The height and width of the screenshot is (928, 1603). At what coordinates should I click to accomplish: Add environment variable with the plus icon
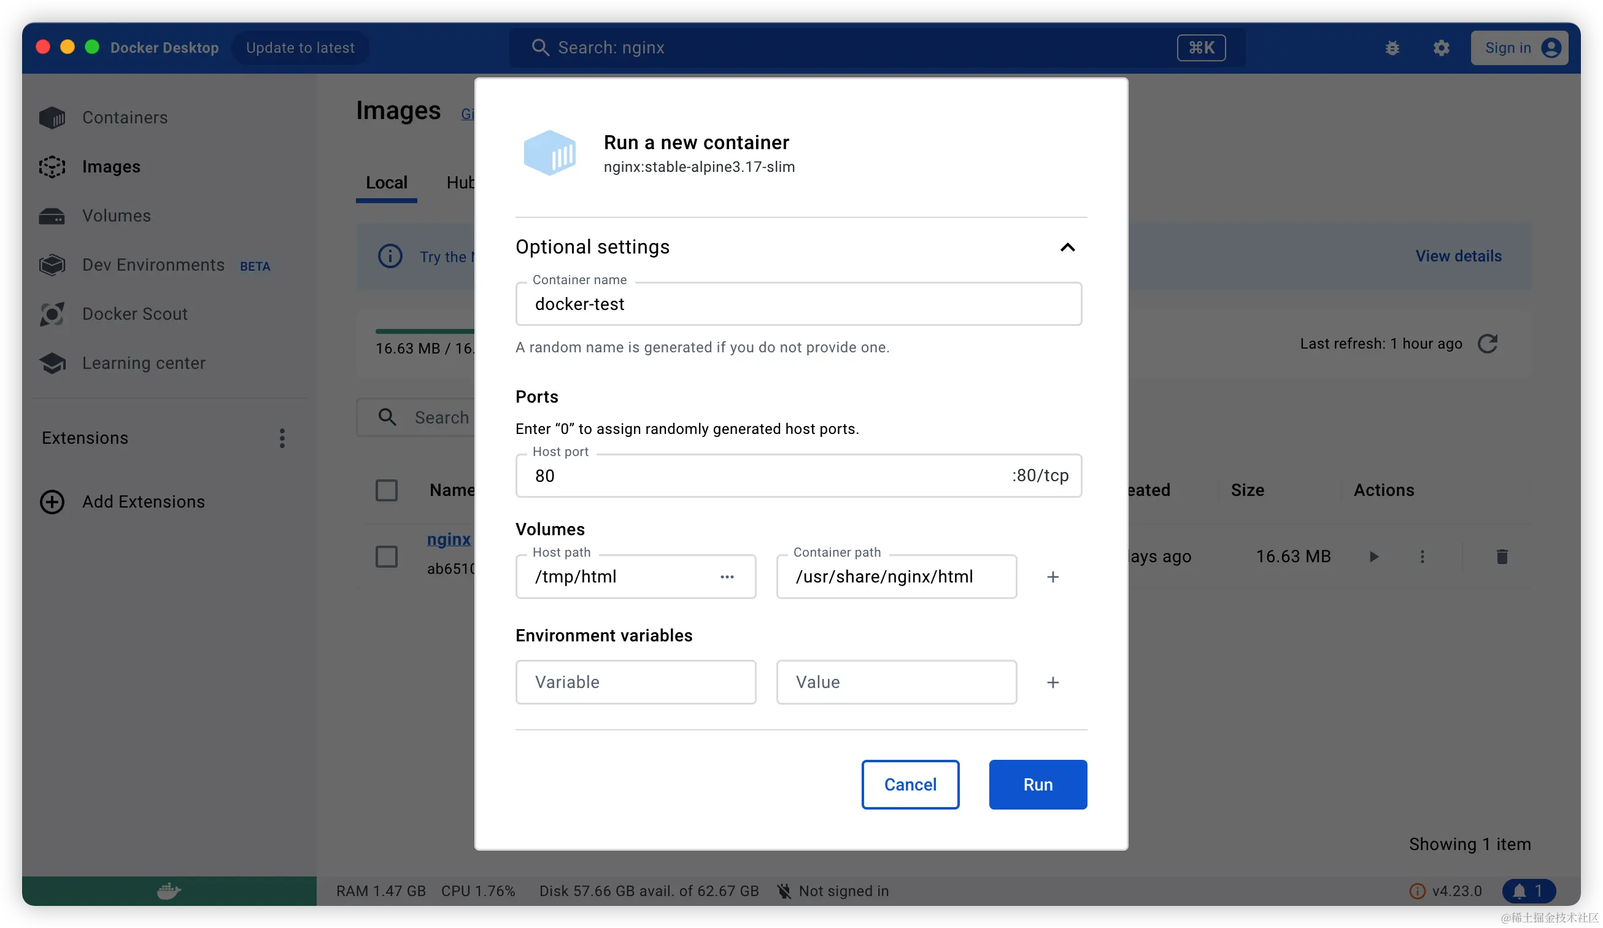pyautogui.click(x=1053, y=682)
